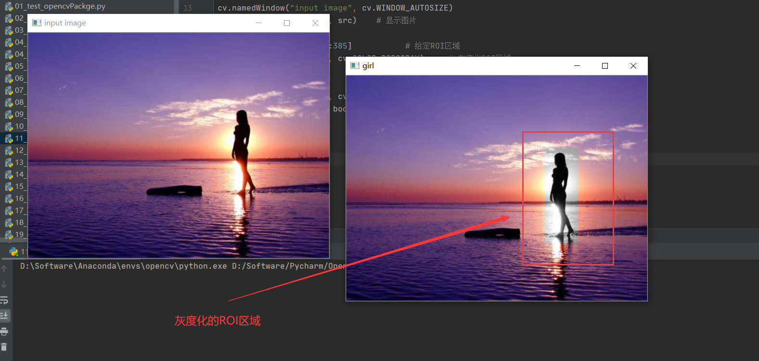
Task: Click the Python icon on the run tab
Action: [x=13, y=251]
